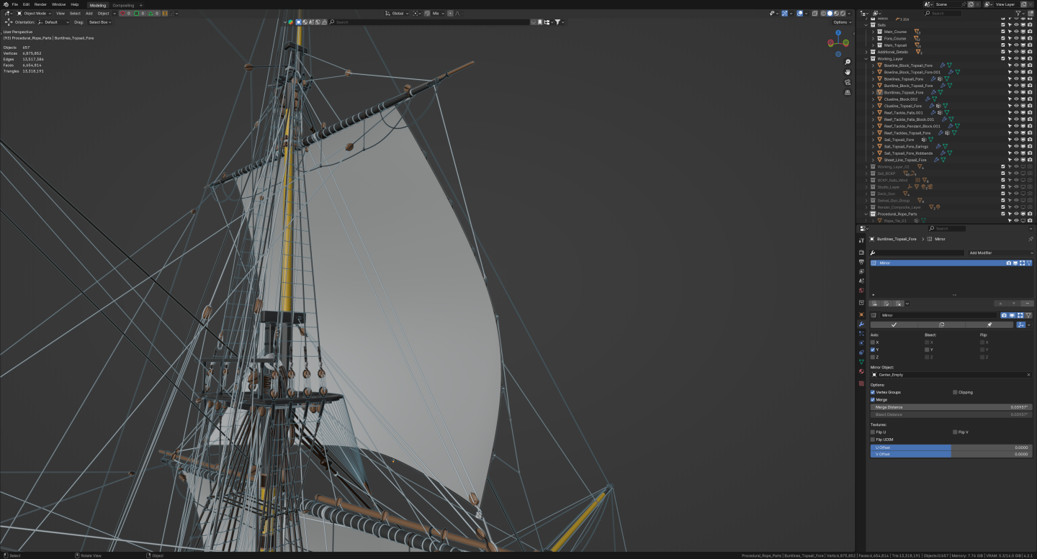This screenshot has height=559, width=1037.
Task: Open the File menu
Action: click(x=14, y=4)
